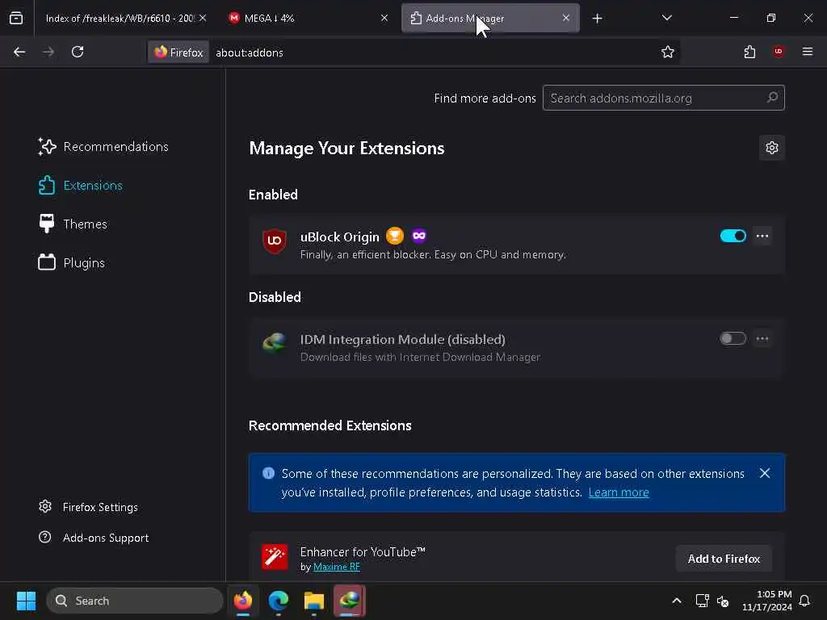Open the new tab plus button
This screenshot has height=620, width=827.
(597, 19)
